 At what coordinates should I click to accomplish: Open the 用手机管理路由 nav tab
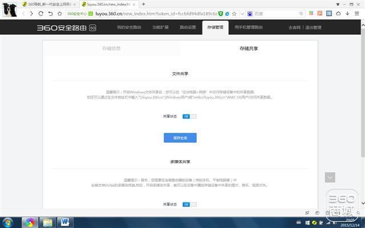click(249, 27)
